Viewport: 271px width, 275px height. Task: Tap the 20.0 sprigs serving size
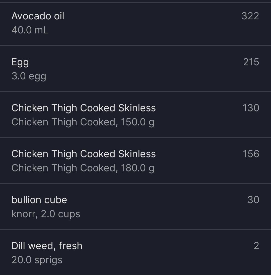point(37,260)
